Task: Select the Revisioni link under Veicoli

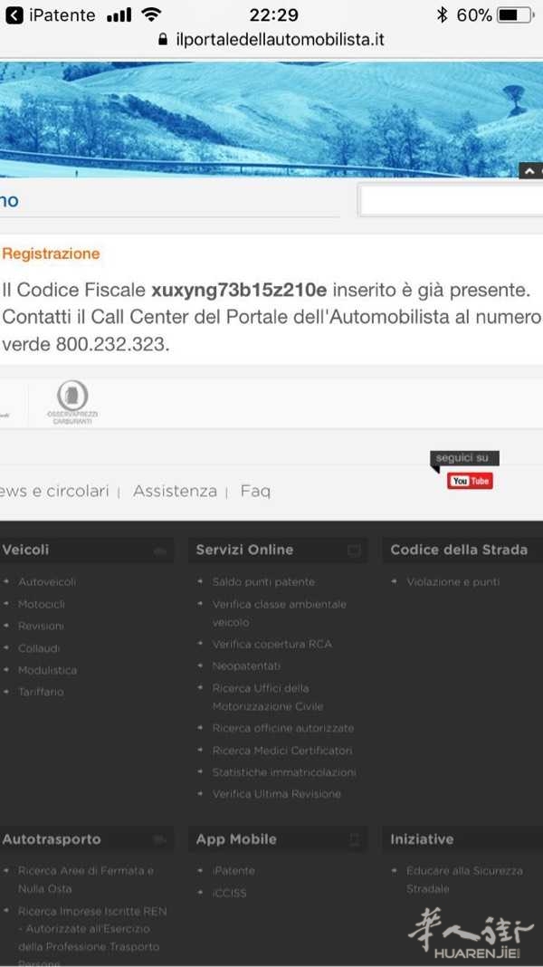Action: coord(41,627)
